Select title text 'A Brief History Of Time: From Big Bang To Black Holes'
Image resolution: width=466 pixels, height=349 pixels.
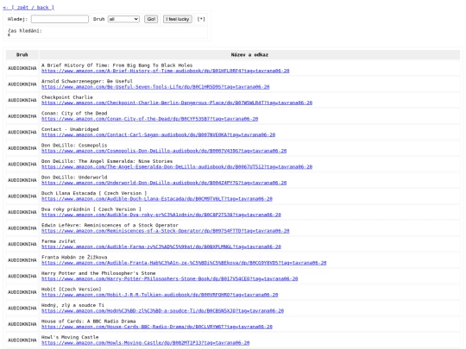click(x=117, y=65)
